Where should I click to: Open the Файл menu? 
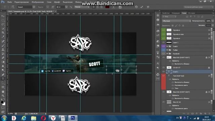(9, 2)
